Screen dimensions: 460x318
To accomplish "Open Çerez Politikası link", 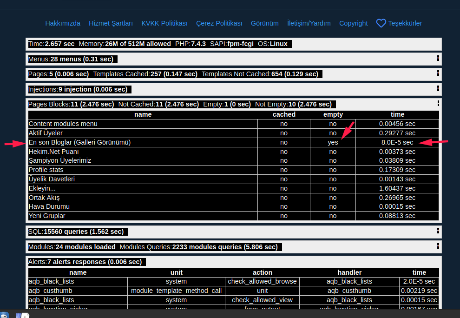I will [219, 23].
